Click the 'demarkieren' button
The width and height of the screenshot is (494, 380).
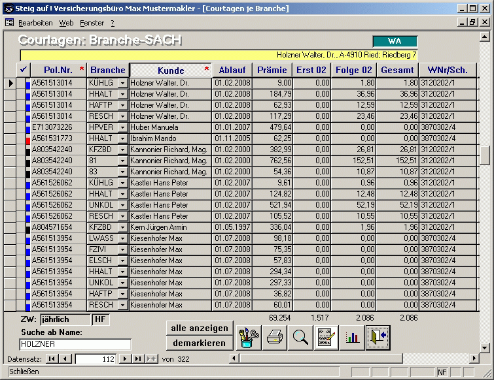(x=200, y=343)
